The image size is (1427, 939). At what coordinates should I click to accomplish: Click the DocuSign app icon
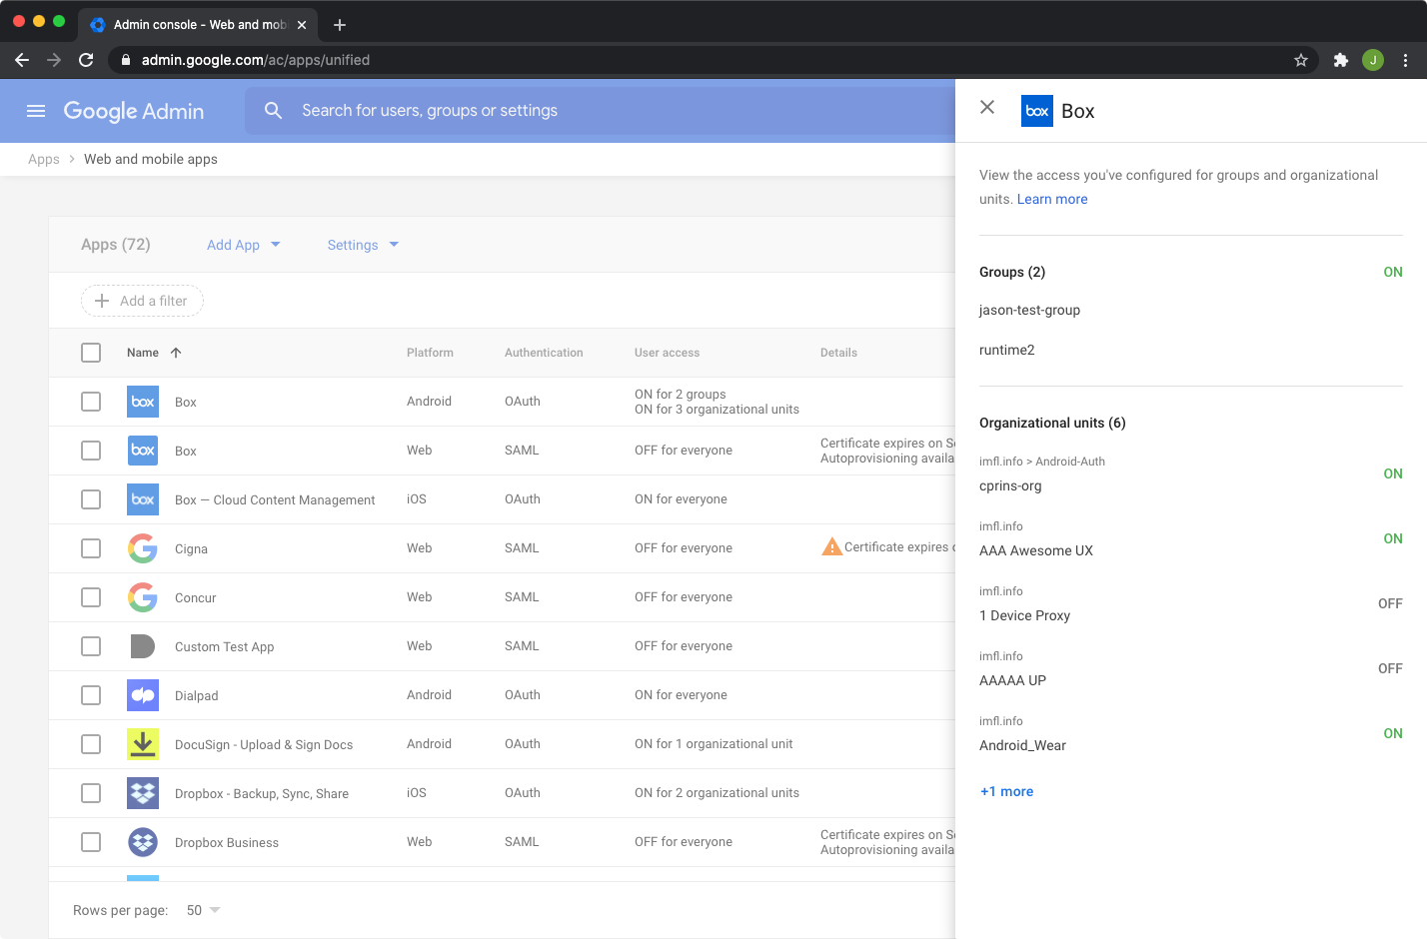[143, 744]
